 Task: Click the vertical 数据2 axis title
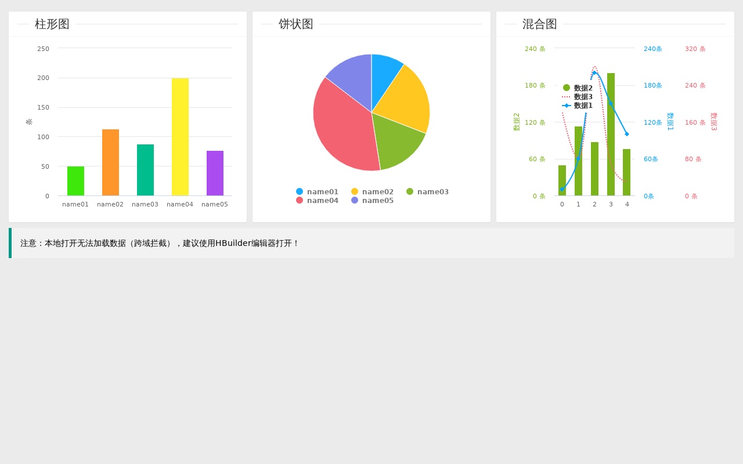517,122
